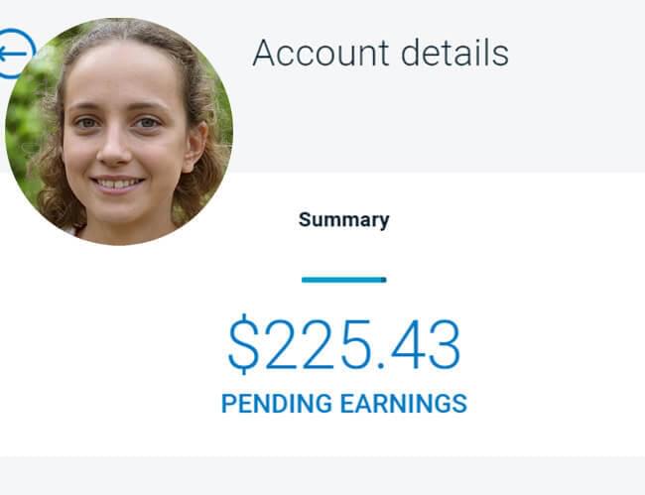Image resolution: width=645 pixels, height=495 pixels.
Task: Open the round profile photo
Action: point(119,132)
